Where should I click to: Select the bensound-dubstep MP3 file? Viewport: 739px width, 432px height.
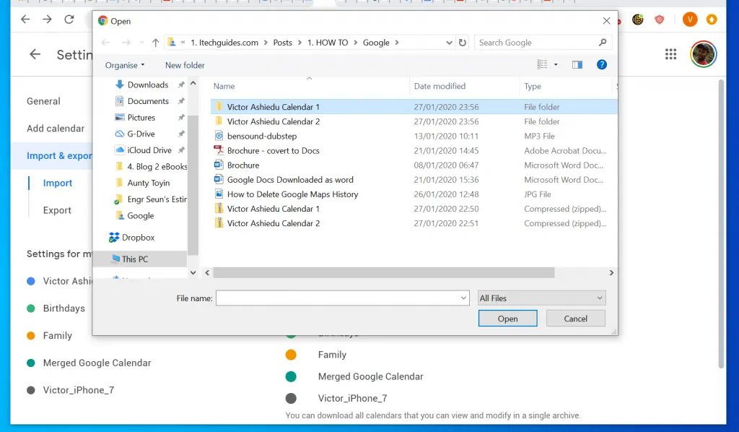tap(261, 137)
